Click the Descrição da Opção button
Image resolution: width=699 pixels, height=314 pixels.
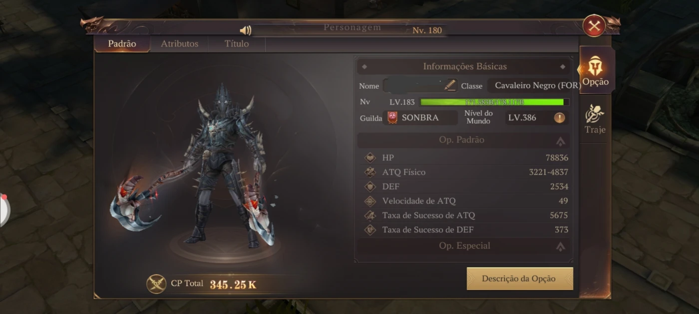[x=520, y=279]
